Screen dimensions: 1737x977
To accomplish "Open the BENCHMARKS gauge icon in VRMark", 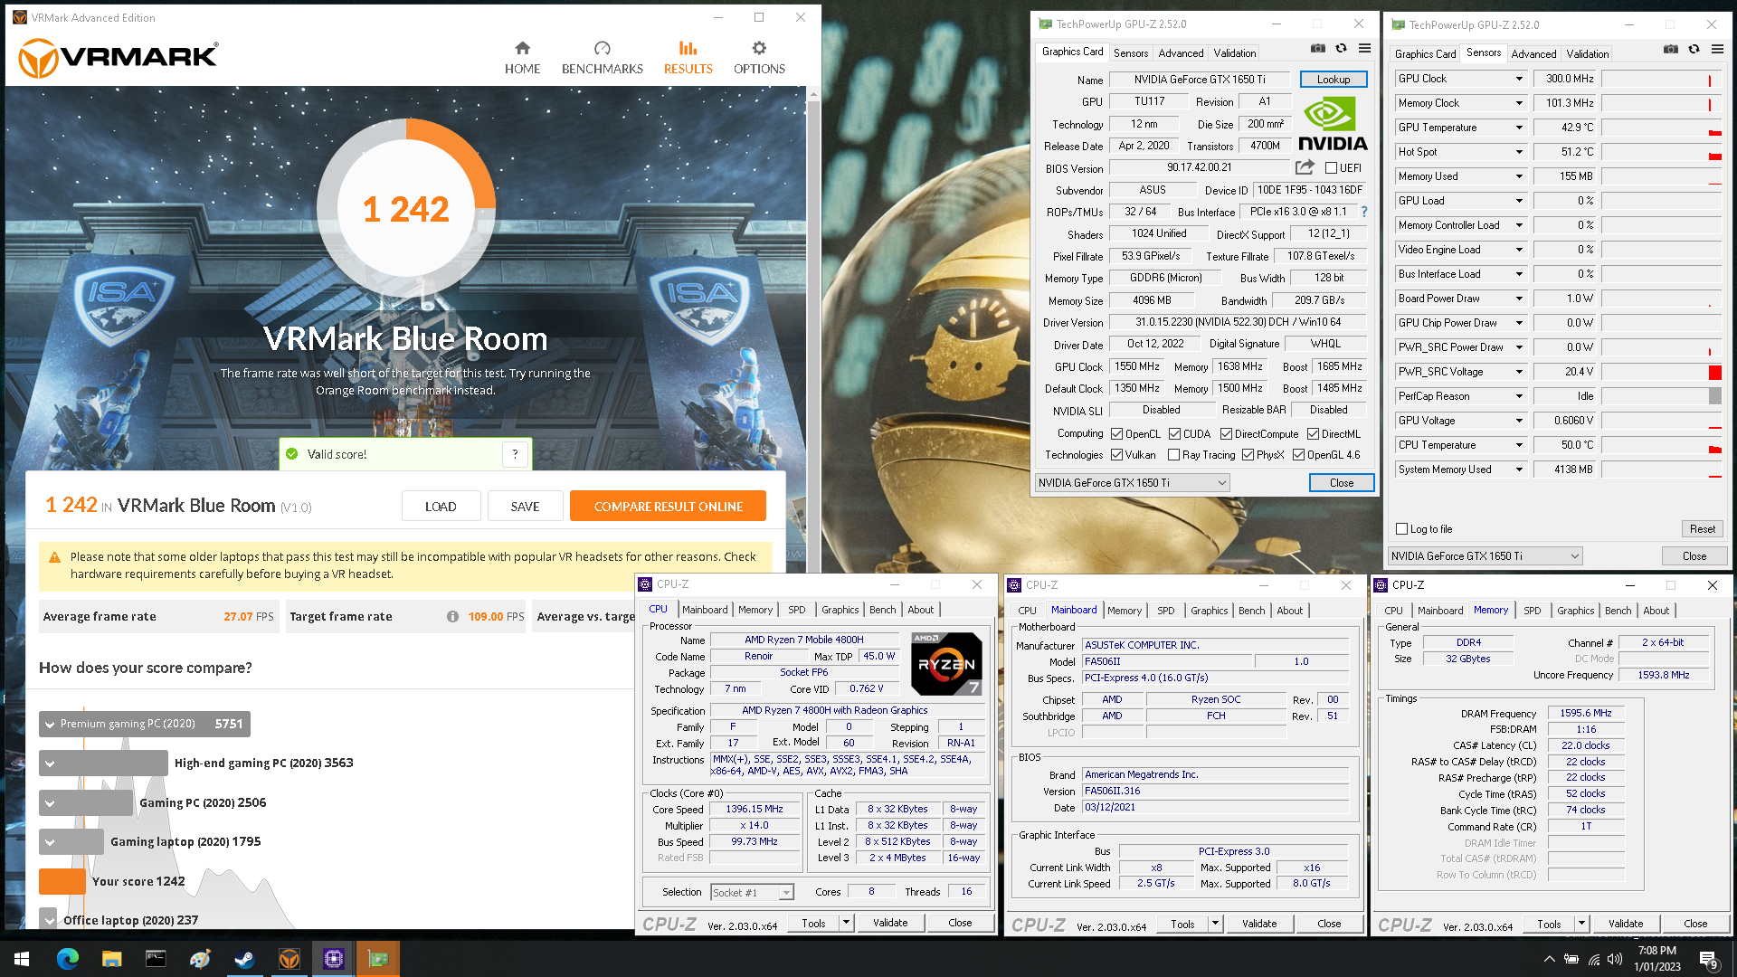I will tap(603, 48).
